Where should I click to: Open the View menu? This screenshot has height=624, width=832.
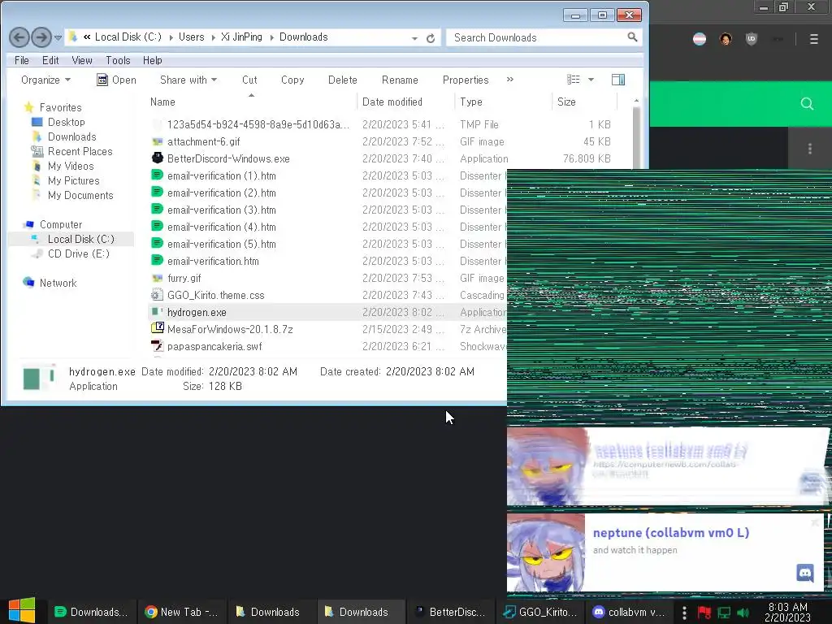82,60
